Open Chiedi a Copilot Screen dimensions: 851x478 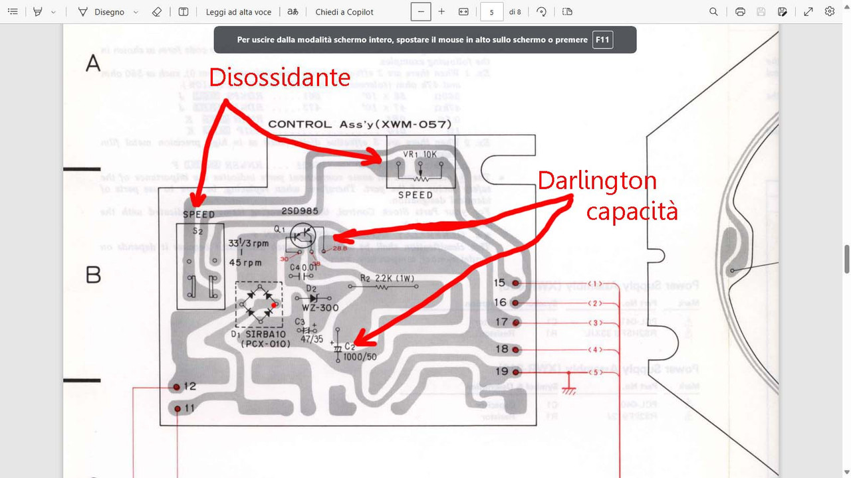pyautogui.click(x=344, y=12)
